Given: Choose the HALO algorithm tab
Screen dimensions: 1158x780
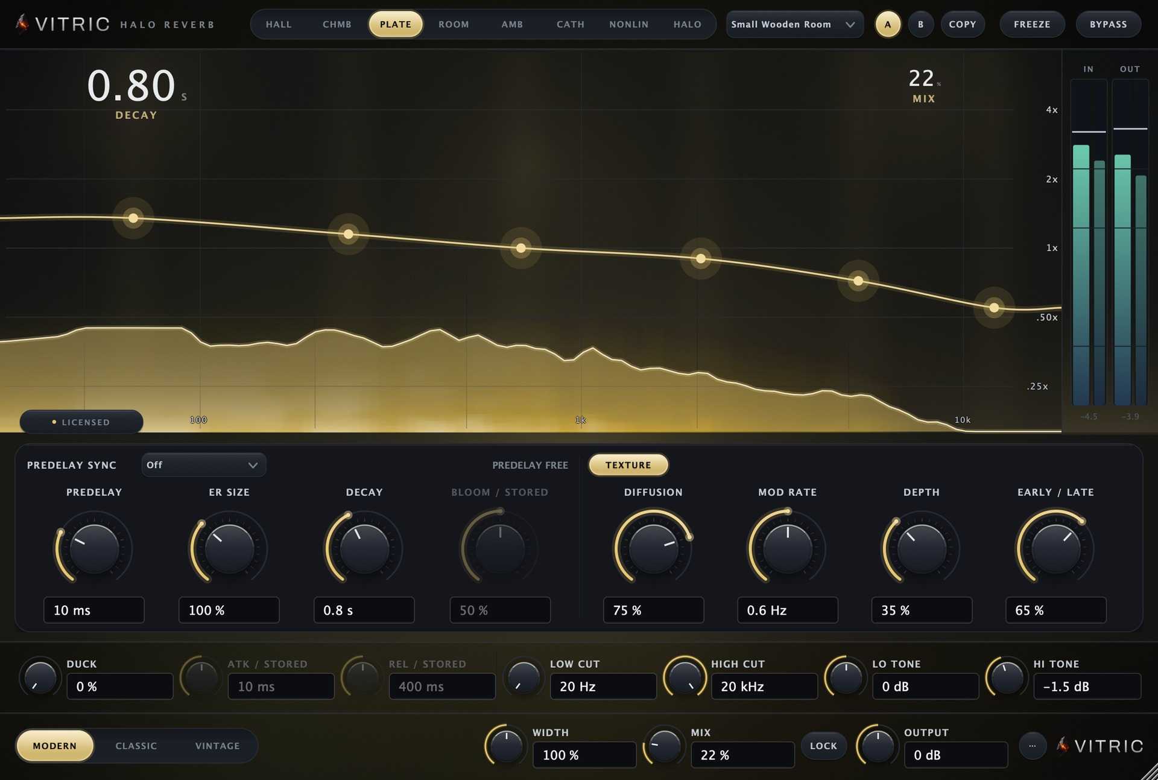Looking at the screenshot, I should point(688,24).
